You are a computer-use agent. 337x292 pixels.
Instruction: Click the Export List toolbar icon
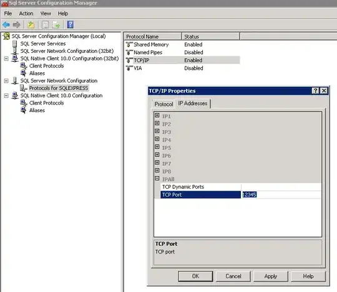click(56, 25)
